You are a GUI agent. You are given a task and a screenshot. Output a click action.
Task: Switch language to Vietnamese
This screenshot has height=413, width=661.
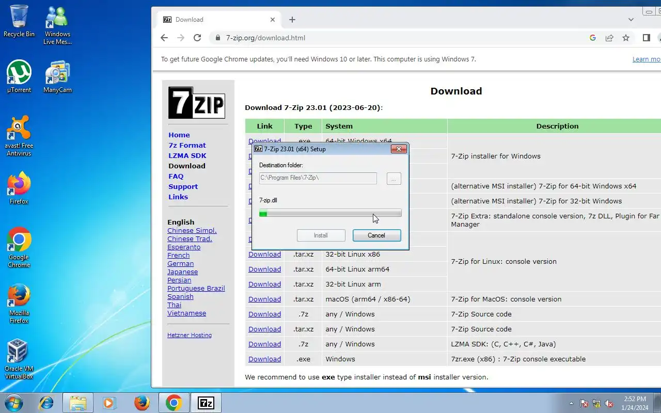coord(186,313)
